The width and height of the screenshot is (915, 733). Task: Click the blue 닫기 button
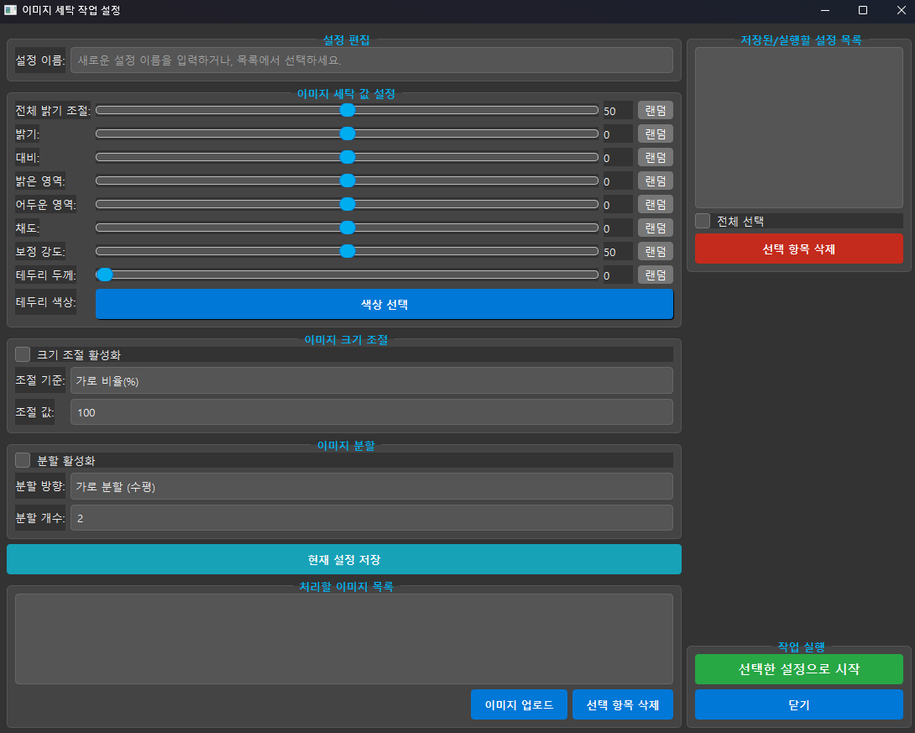point(798,704)
